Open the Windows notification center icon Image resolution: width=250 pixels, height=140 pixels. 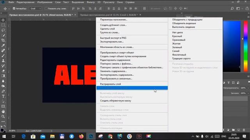coord(245,136)
